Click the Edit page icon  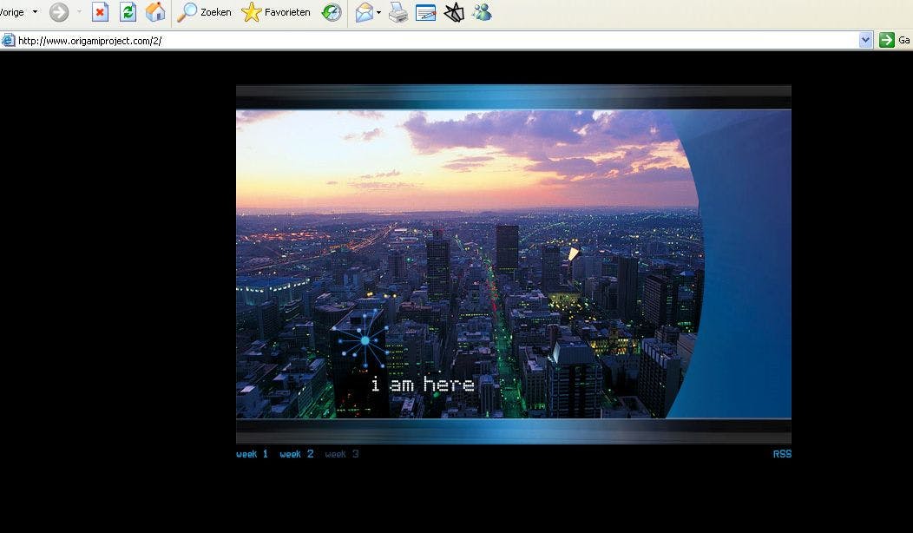coord(425,12)
